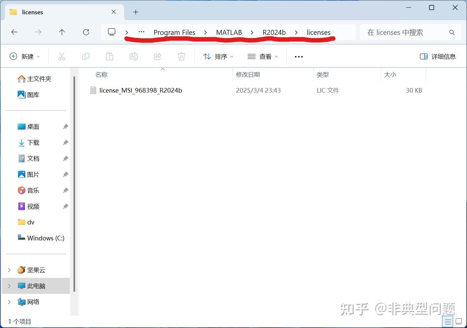Click licenses segment in address bar
467x328 pixels.
(318, 32)
